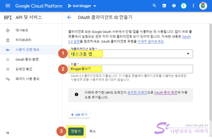Click the API 및 서비스 heading
This screenshot has width=212, height=139.
tap(29, 17)
